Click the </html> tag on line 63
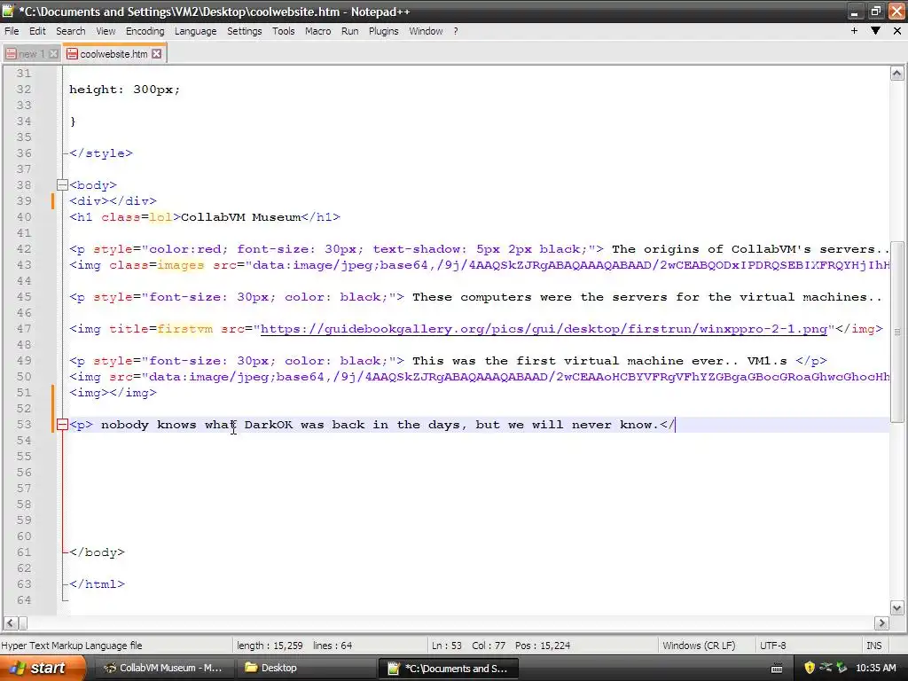Image resolution: width=908 pixels, height=681 pixels. point(97,584)
